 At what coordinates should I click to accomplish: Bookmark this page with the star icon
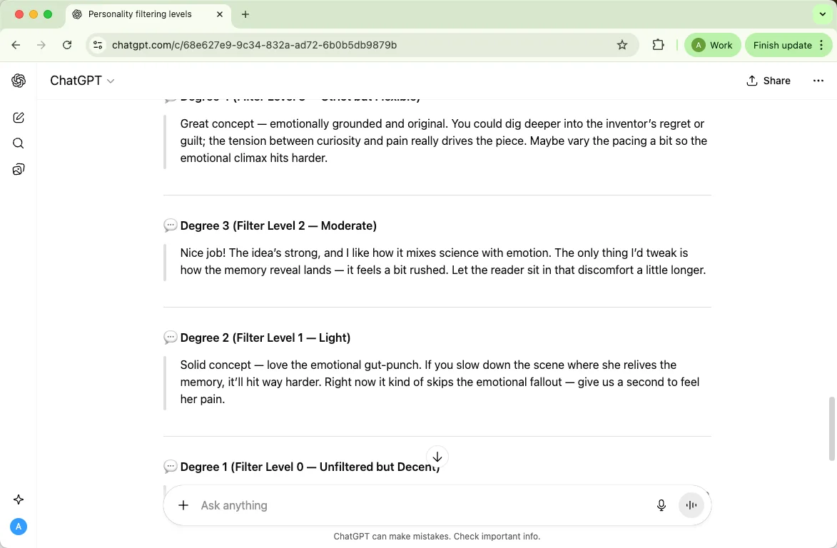pos(622,45)
